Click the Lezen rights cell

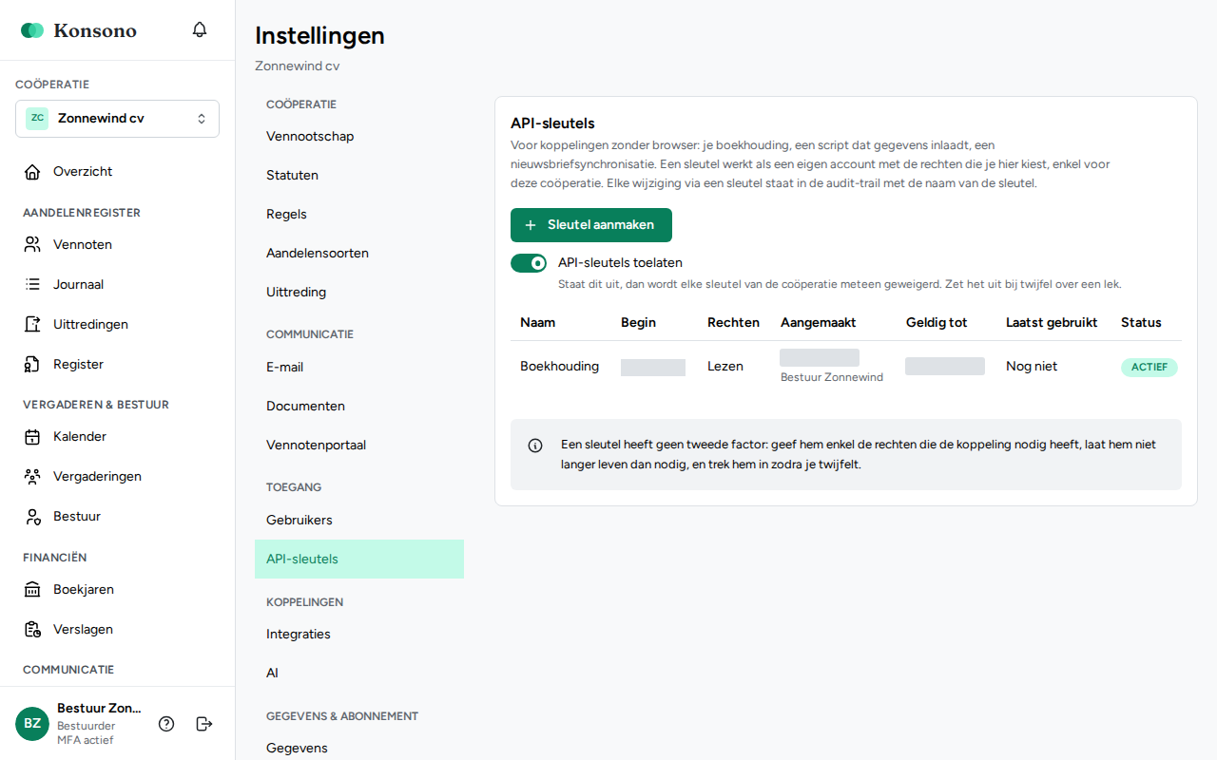point(725,367)
